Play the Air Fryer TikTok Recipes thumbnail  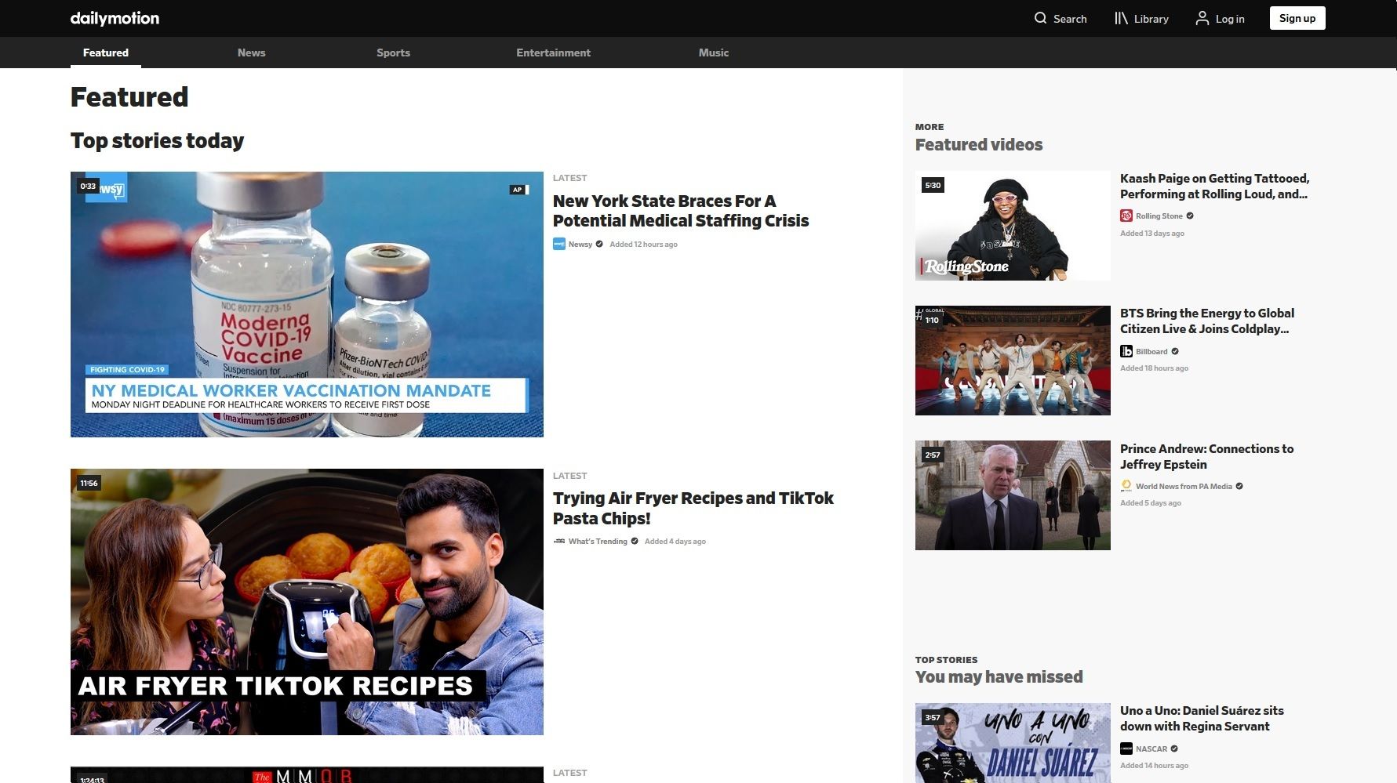307,602
